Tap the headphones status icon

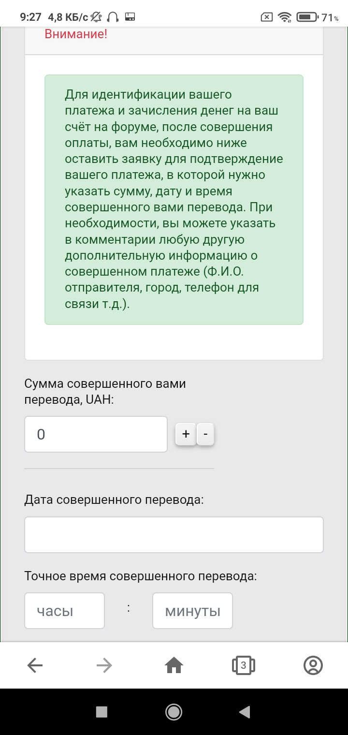(x=113, y=17)
